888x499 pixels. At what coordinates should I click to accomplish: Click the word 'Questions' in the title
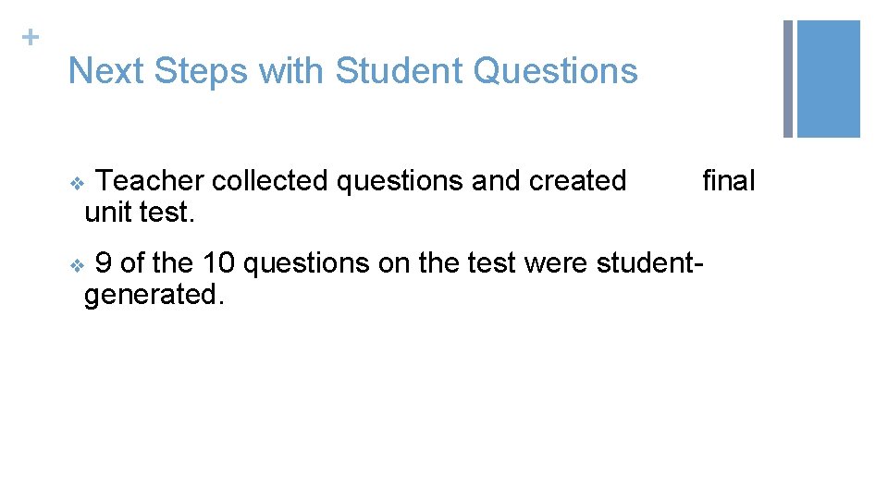pyautogui.click(x=555, y=70)
